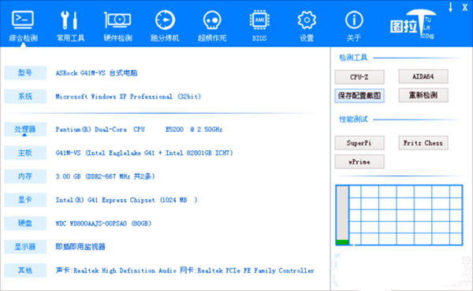Click the 重新检测 button

(x=423, y=95)
